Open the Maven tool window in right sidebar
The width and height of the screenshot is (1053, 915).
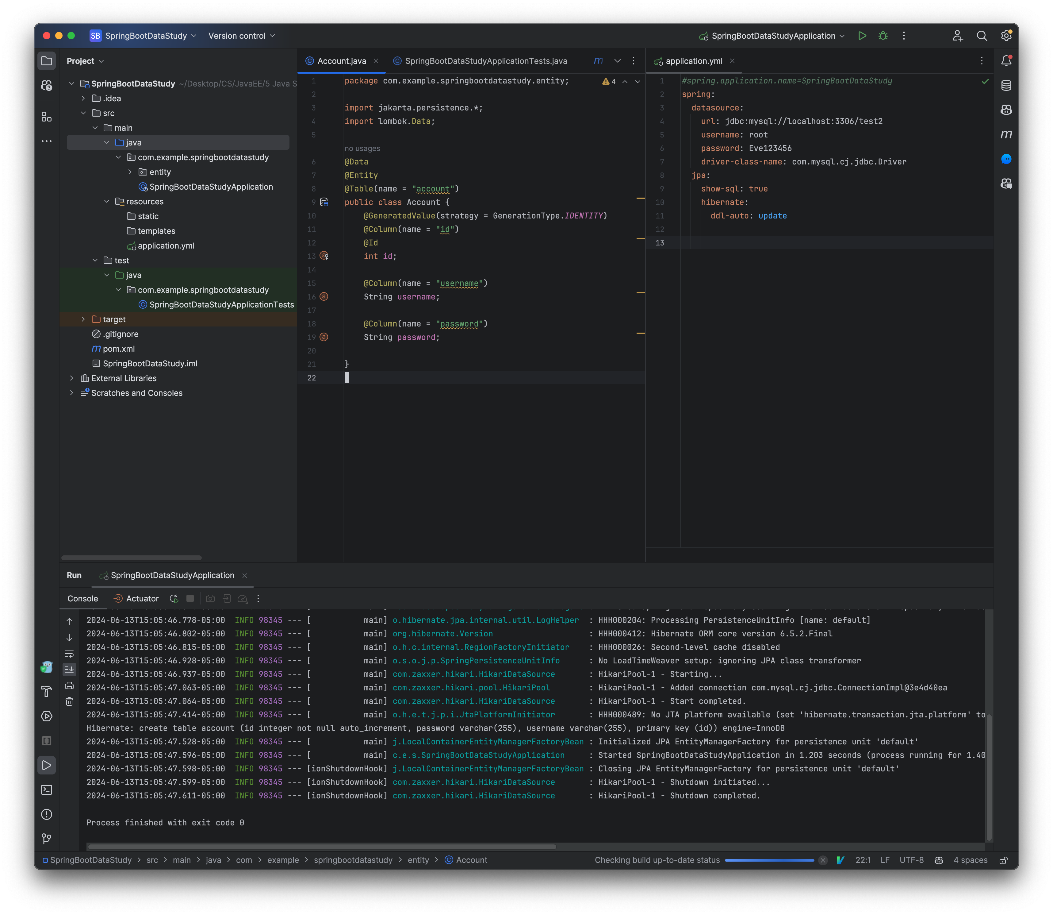tap(1006, 134)
